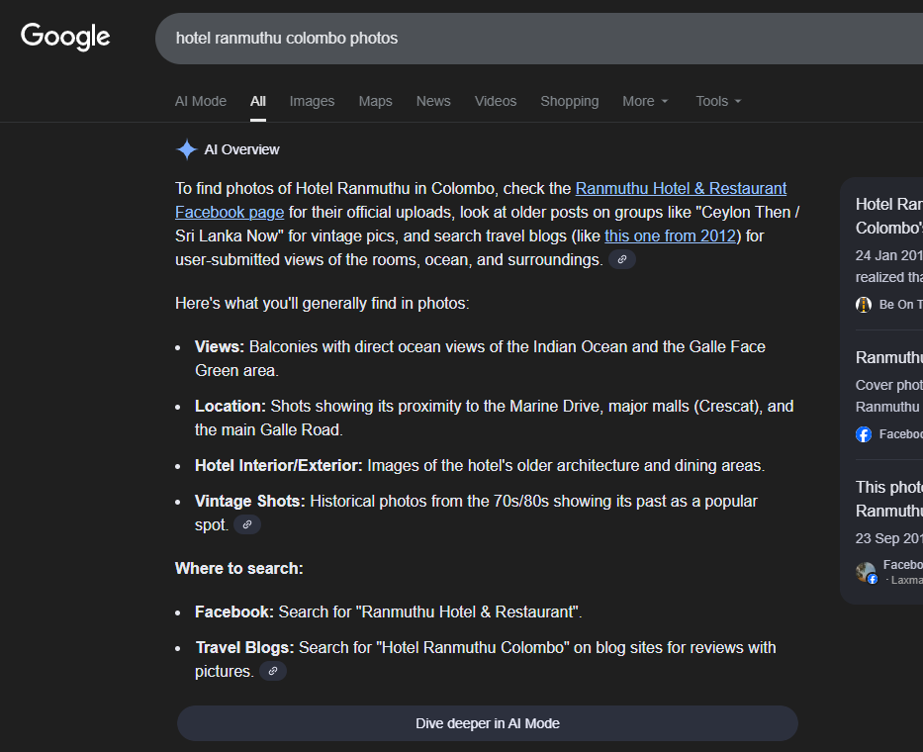Click the Laxman Facebook profile avatar
923x752 pixels.
[x=866, y=572]
